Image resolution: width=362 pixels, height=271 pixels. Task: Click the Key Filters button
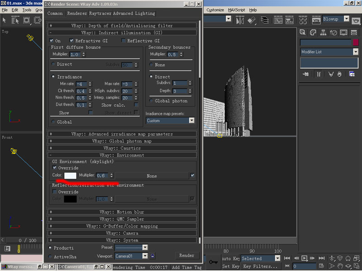coord(260,266)
